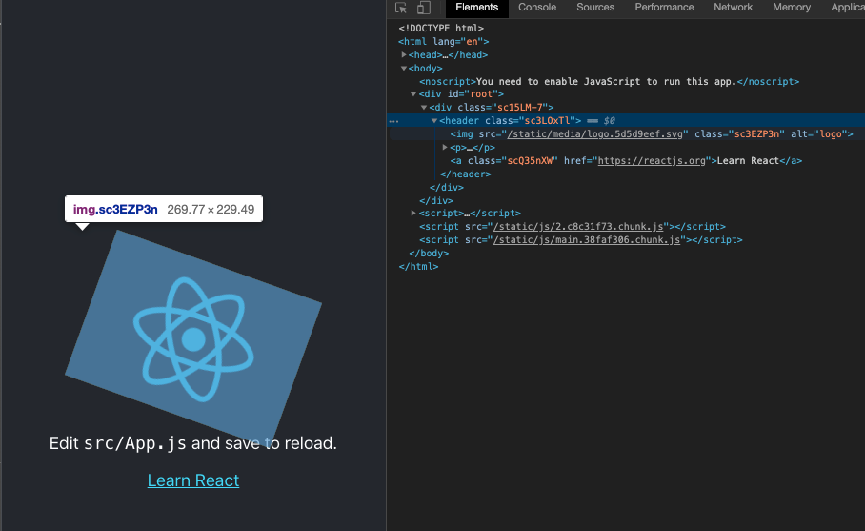Screen dimensions: 865x531
Task: Select the img element row
Action: point(652,134)
